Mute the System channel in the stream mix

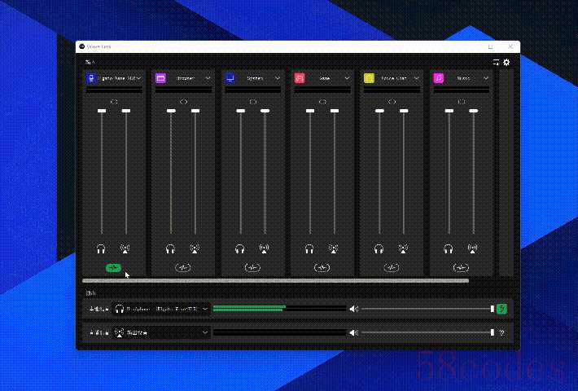(264, 248)
